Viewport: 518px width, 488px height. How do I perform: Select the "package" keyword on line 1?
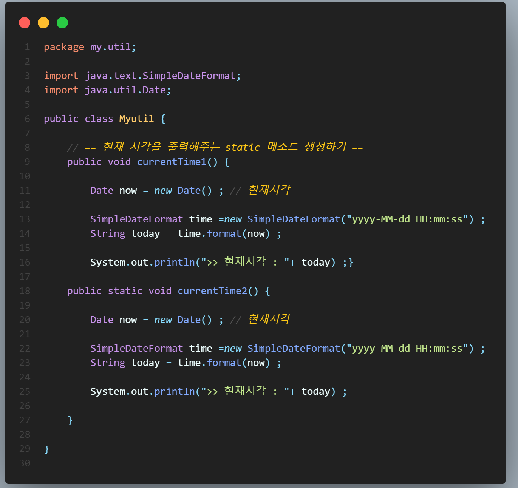[x=64, y=47]
